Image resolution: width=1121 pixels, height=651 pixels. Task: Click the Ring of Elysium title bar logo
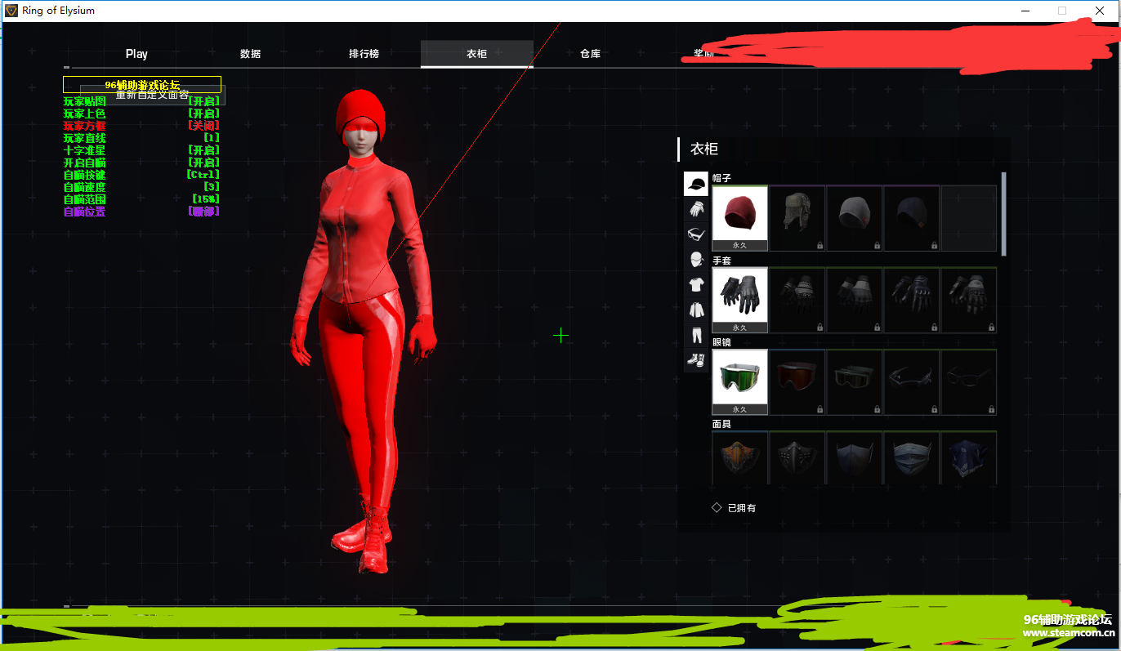(11, 11)
